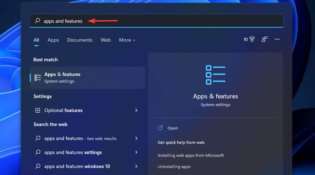Open 'Uninstalling apps' help link
This screenshot has height=175, width=315.
point(174,167)
